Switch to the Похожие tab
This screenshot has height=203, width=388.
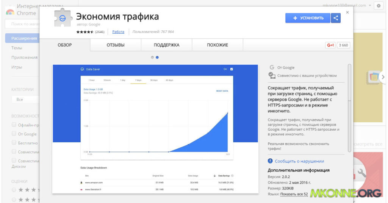click(217, 45)
